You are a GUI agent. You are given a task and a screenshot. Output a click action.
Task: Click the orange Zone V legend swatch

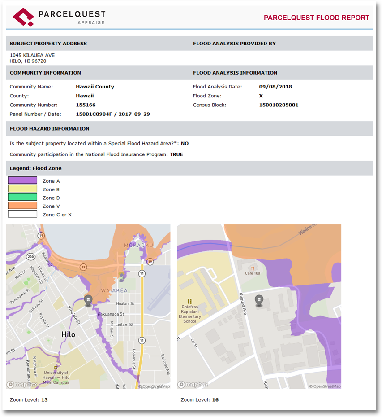pos(22,206)
